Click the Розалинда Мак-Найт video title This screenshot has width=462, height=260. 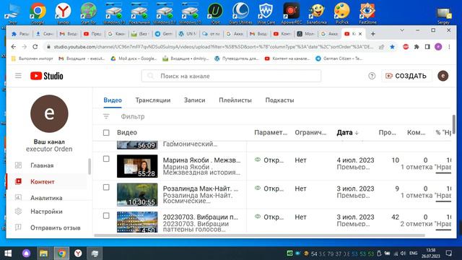click(201, 188)
